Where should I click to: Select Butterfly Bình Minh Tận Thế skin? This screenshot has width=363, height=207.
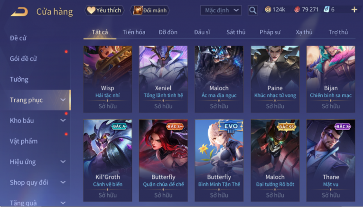(x=219, y=160)
